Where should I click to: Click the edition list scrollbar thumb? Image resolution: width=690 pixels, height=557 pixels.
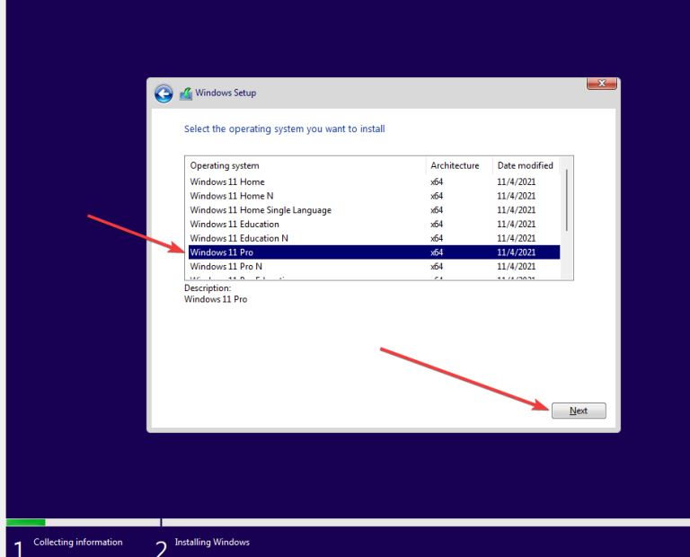click(567, 200)
